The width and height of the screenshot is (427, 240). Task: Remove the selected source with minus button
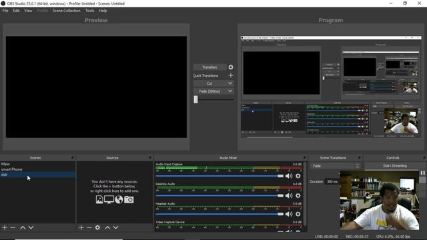pyautogui.click(x=89, y=227)
